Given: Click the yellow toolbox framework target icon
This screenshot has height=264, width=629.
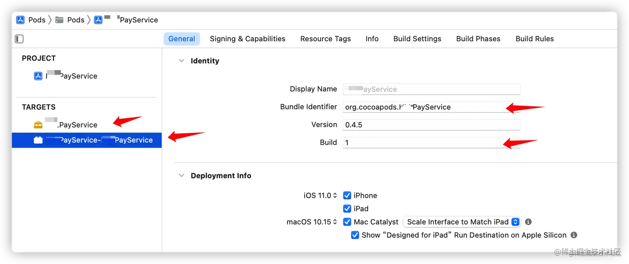Looking at the screenshot, I should click(38, 125).
